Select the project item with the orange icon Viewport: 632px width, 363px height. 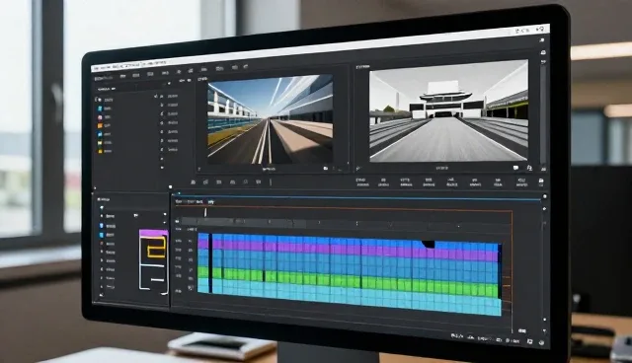(105, 125)
